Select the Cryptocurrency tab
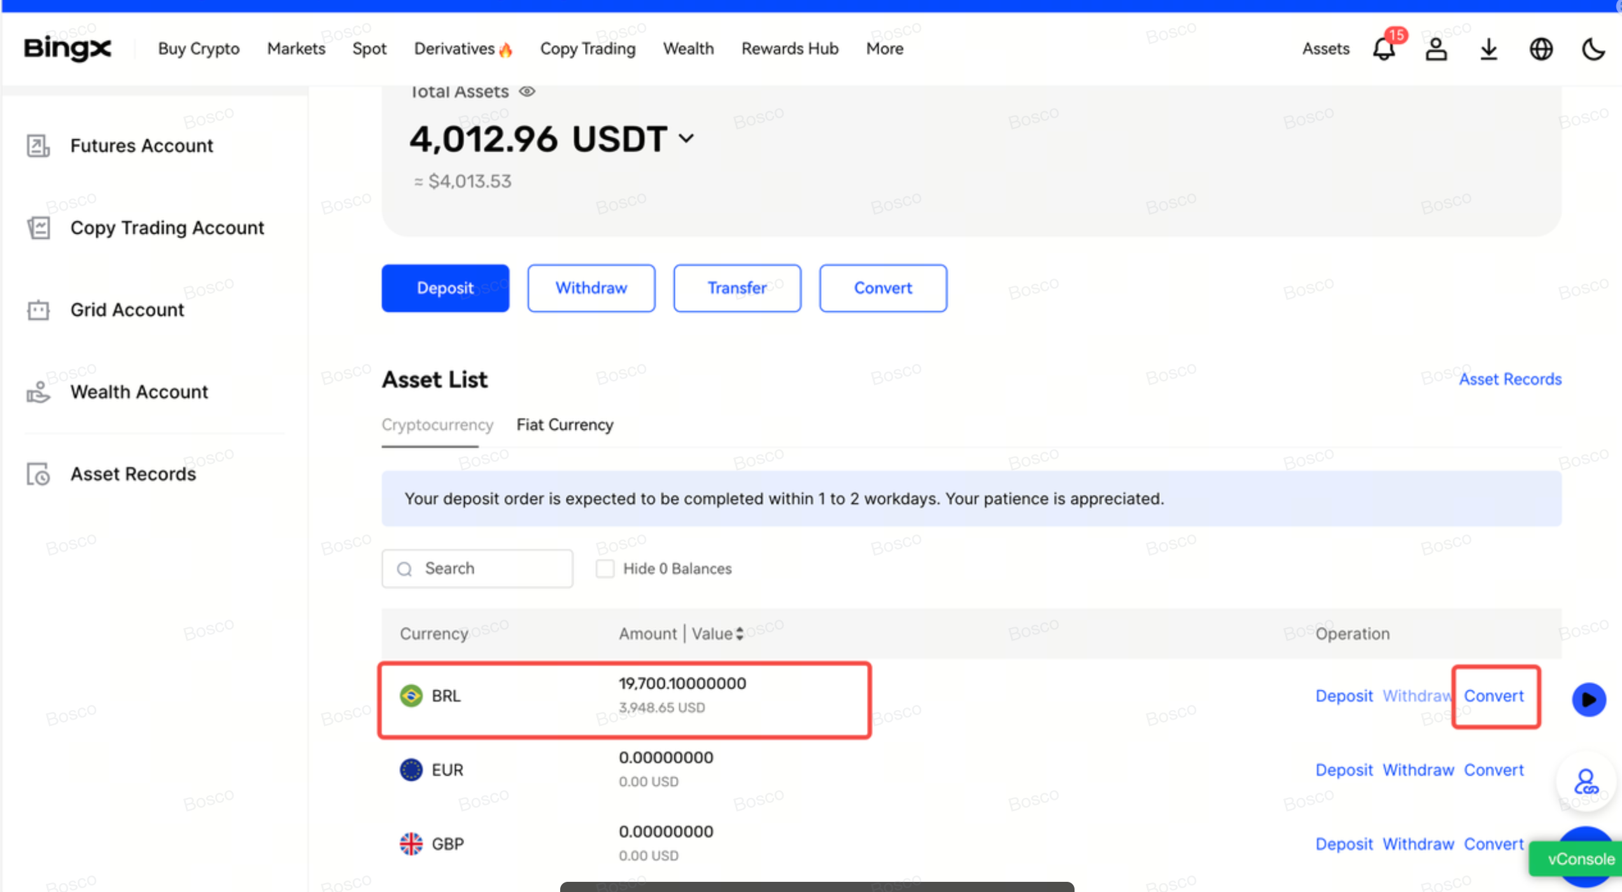1622x892 pixels. 437,424
